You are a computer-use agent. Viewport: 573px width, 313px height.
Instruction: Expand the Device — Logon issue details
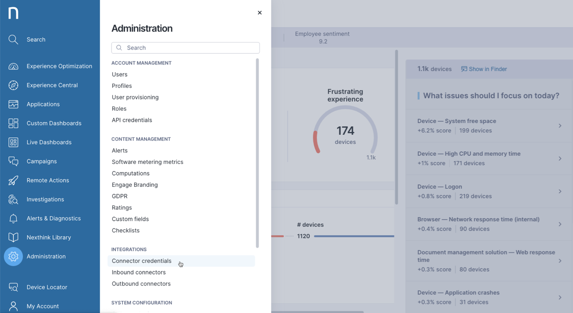pos(488,191)
